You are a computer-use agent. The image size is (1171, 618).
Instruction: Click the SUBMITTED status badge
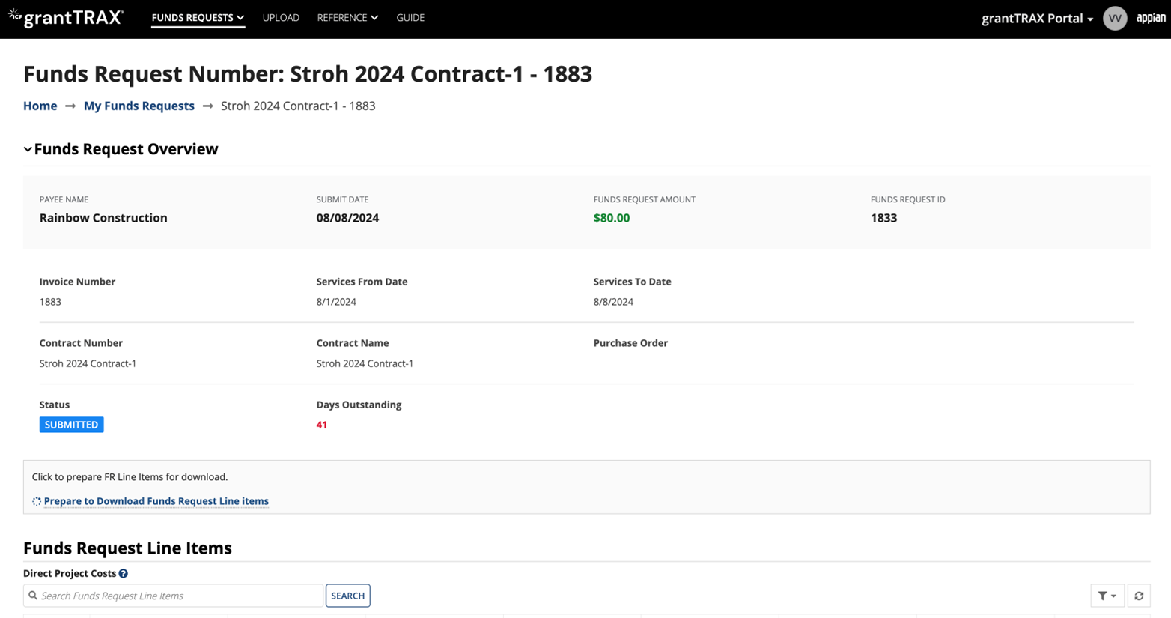pyautogui.click(x=72, y=425)
